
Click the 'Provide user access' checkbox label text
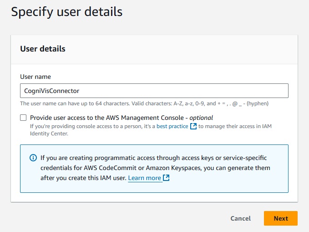(x=108, y=118)
